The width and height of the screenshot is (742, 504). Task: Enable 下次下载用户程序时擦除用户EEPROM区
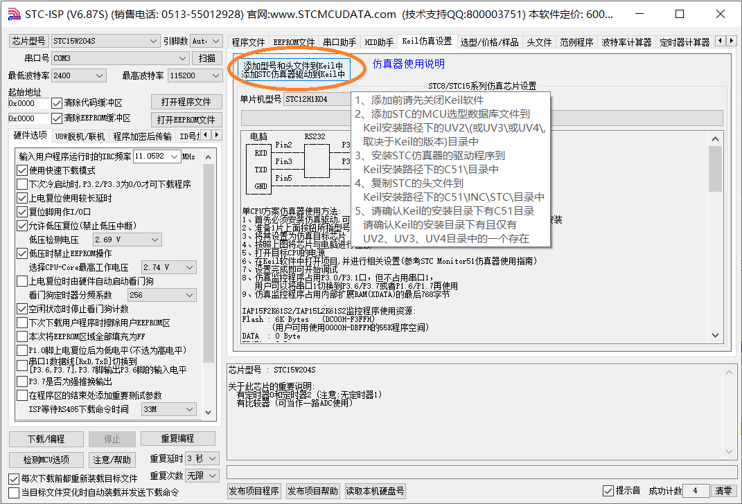tap(22, 323)
